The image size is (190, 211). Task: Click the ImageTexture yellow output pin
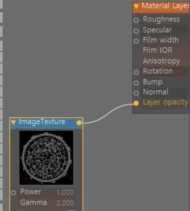(x=79, y=123)
